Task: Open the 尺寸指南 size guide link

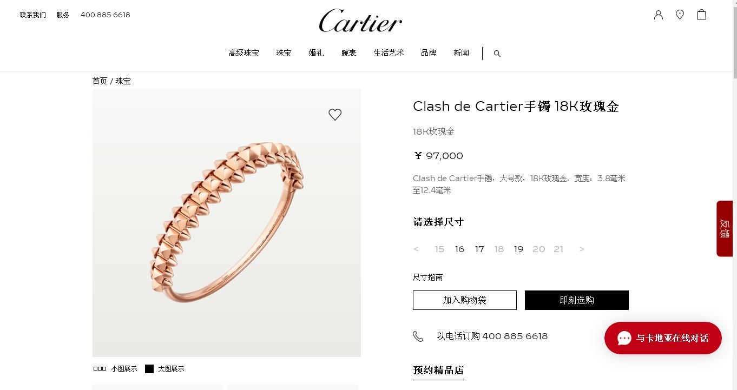Action: click(x=427, y=277)
